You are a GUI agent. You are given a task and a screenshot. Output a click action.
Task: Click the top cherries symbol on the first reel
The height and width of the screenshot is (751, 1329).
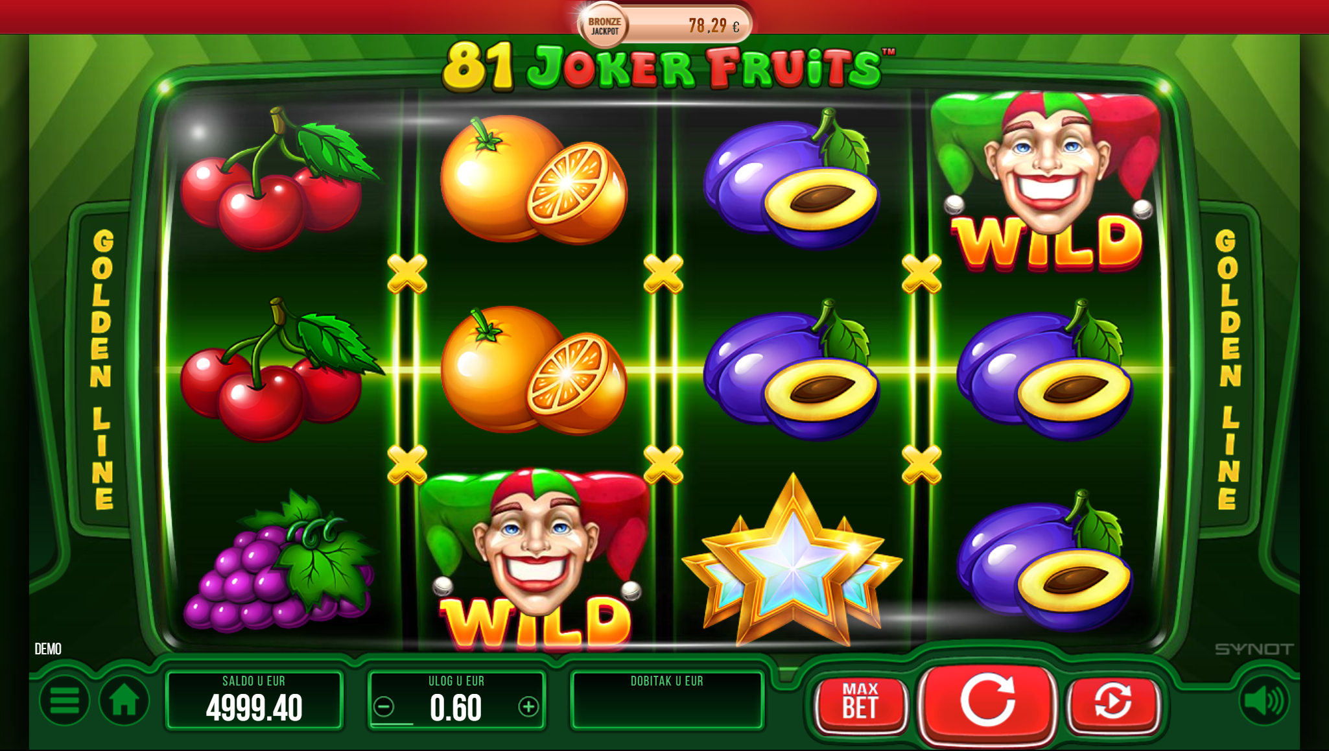(279, 179)
